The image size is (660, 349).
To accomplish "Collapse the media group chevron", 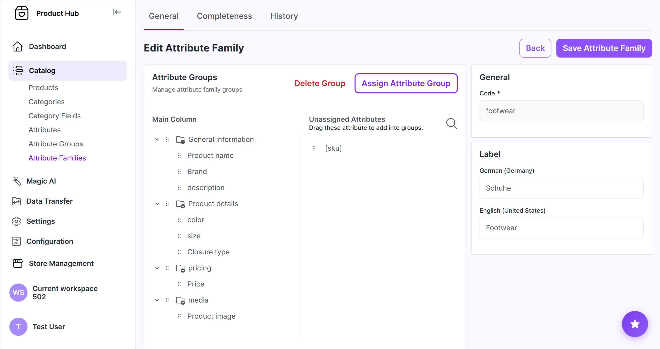I will tap(157, 300).
